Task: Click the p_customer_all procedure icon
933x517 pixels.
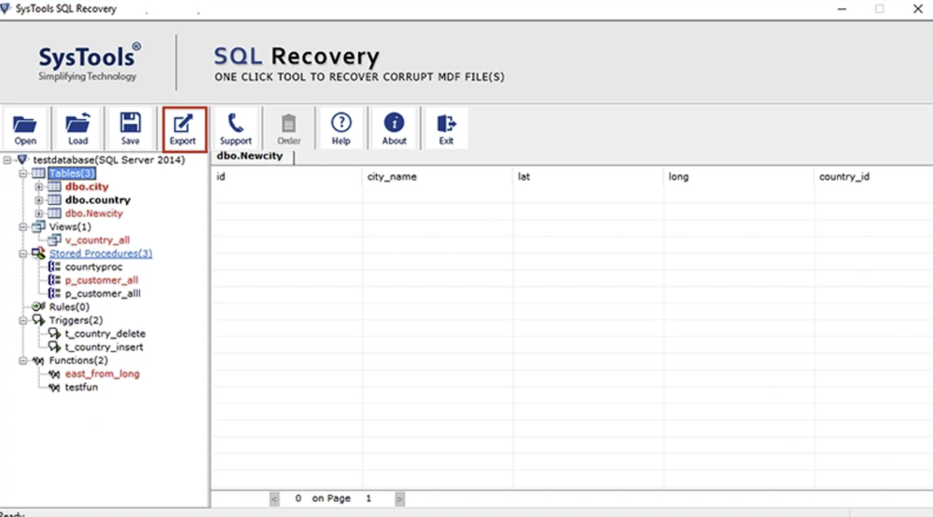Action: [54, 279]
